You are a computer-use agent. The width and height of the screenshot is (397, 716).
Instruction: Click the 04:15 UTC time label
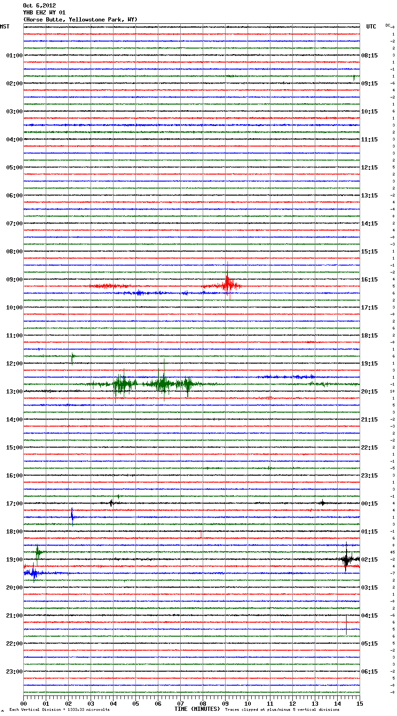tap(369, 616)
